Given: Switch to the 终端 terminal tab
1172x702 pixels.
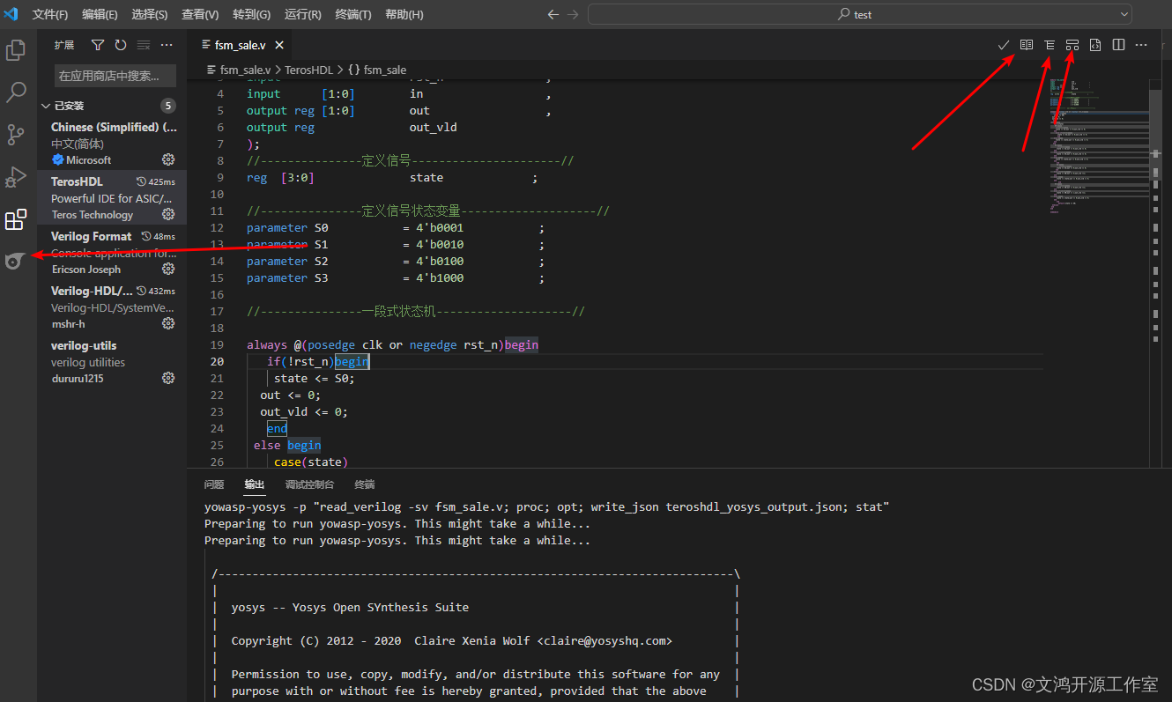Looking at the screenshot, I should [365, 484].
